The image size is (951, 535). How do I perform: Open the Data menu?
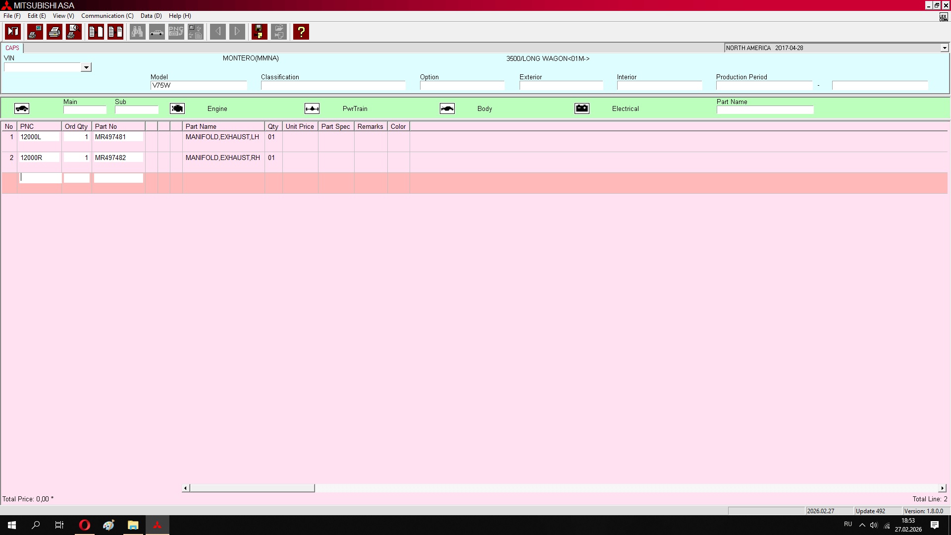[x=151, y=16]
